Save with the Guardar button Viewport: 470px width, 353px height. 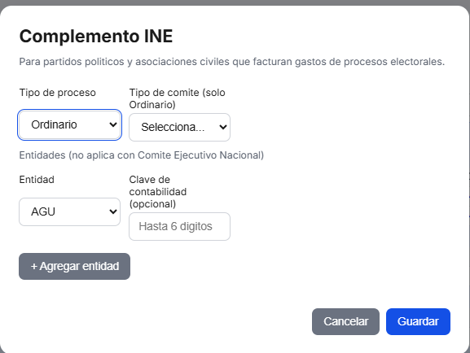click(418, 321)
